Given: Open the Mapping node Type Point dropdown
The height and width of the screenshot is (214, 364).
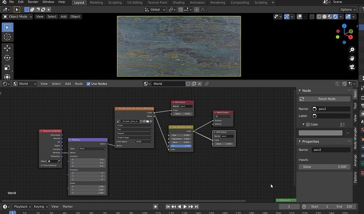Looking at the screenshot, I should [x=92, y=149].
